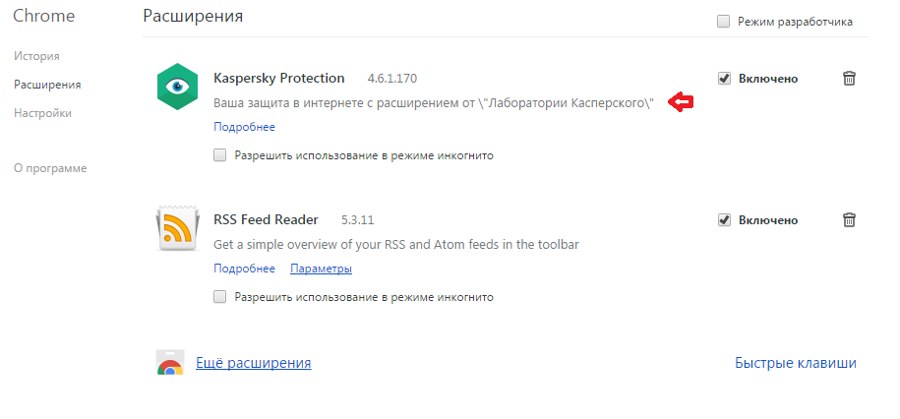Allow Kaspersky Protection in incognito mode

219,155
